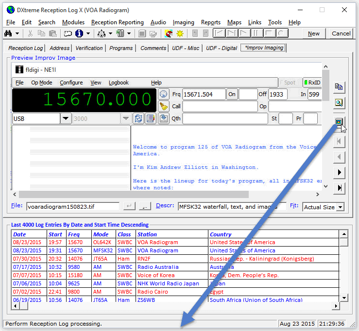Select the Improv Imaging tab
This screenshot has height=331, width=359.
pyautogui.click(x=263, y=48)
